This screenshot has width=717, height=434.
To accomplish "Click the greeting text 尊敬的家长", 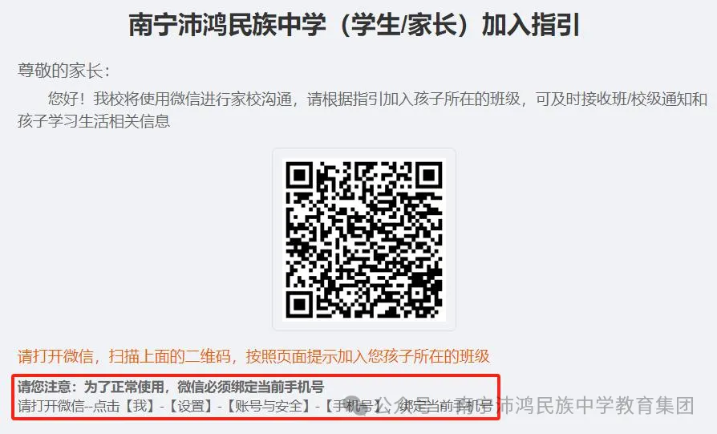I will [63, 71].
